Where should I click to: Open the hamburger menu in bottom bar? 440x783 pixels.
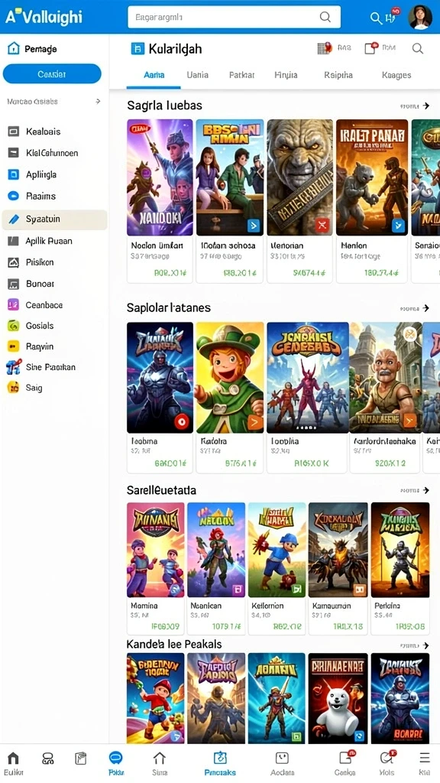pos(425,758)
